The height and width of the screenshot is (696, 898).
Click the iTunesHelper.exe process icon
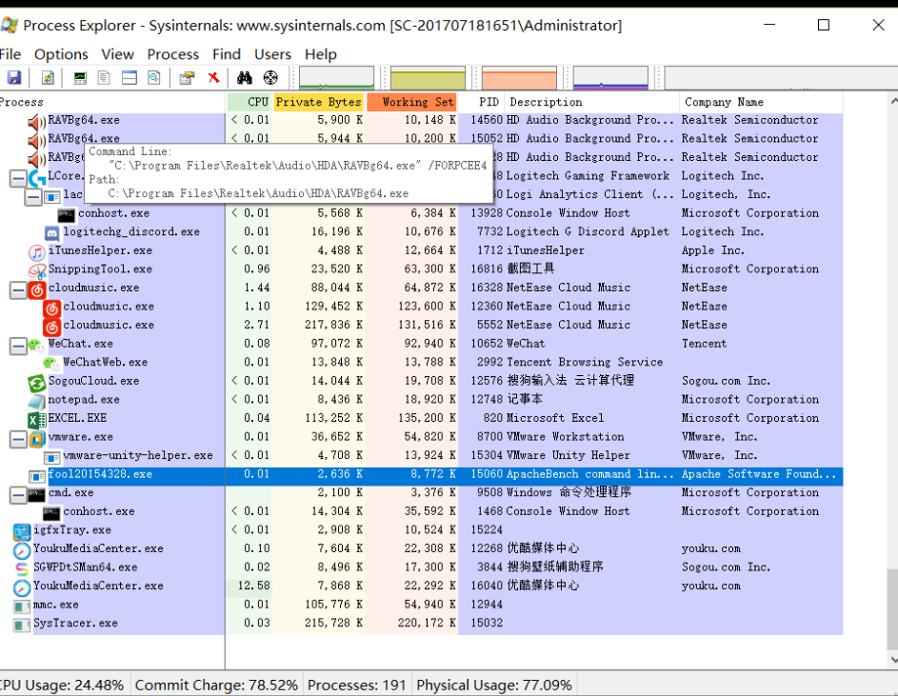point(36,251)
